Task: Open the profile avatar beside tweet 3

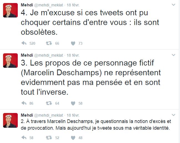Action: pos(11,61)
